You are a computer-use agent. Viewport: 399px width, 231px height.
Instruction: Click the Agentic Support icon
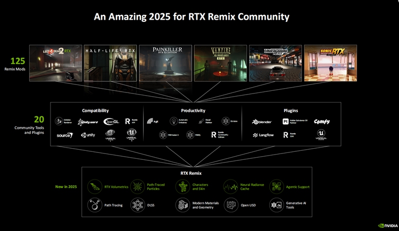(277, 187)
